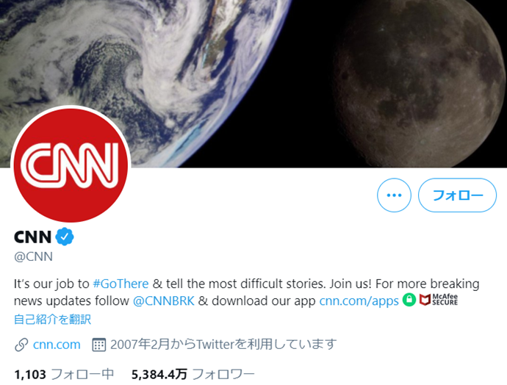Screen dimensions: 507x385
Task: Open the three-dot more options menu
Action: (394, 195)
